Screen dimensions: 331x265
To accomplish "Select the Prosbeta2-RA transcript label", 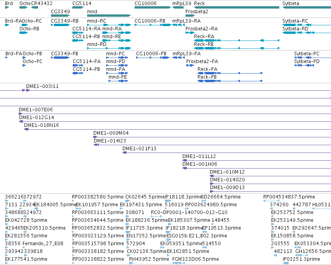I will coord(201,29).
